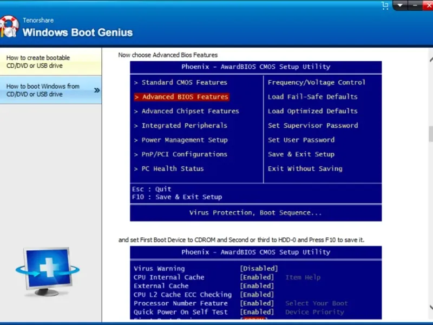
Task: Click the scrollbar down arrow
Action: click(x=431, y=307)
